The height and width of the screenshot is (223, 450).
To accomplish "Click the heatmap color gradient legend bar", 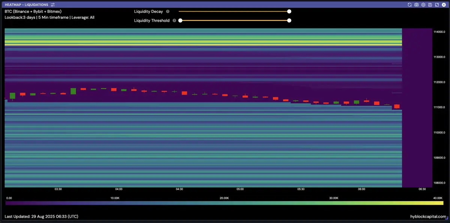I will [x=224, y=203].
